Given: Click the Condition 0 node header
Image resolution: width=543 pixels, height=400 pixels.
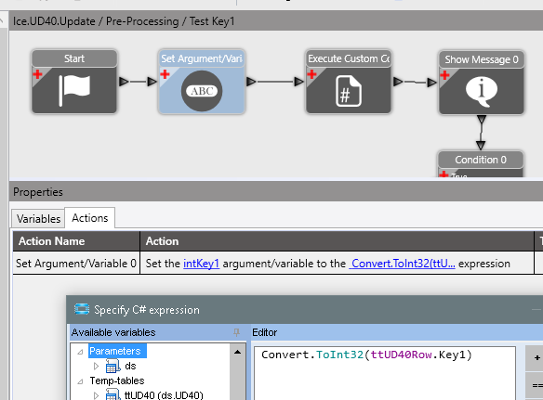Looking at the screenshot, I should tap(481, 160).
